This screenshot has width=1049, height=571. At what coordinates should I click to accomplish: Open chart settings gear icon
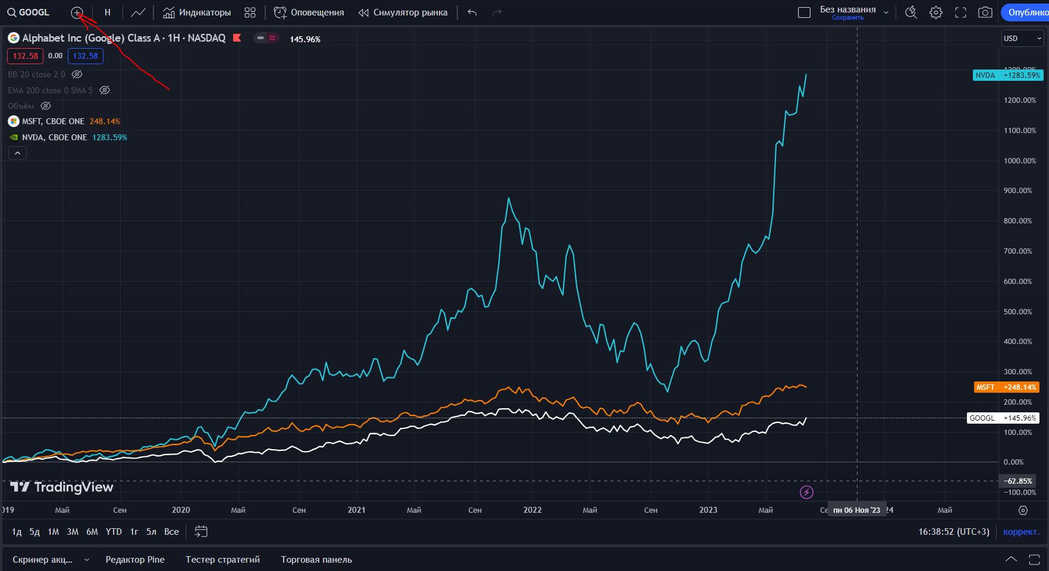(x=936, y=12)
